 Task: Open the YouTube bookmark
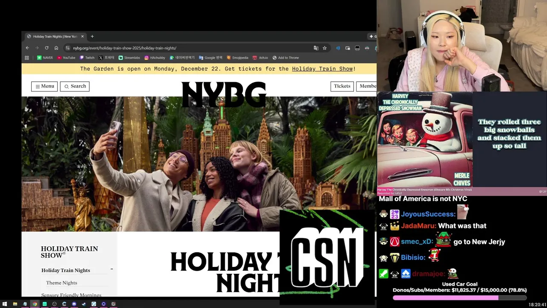click(66, 58)
